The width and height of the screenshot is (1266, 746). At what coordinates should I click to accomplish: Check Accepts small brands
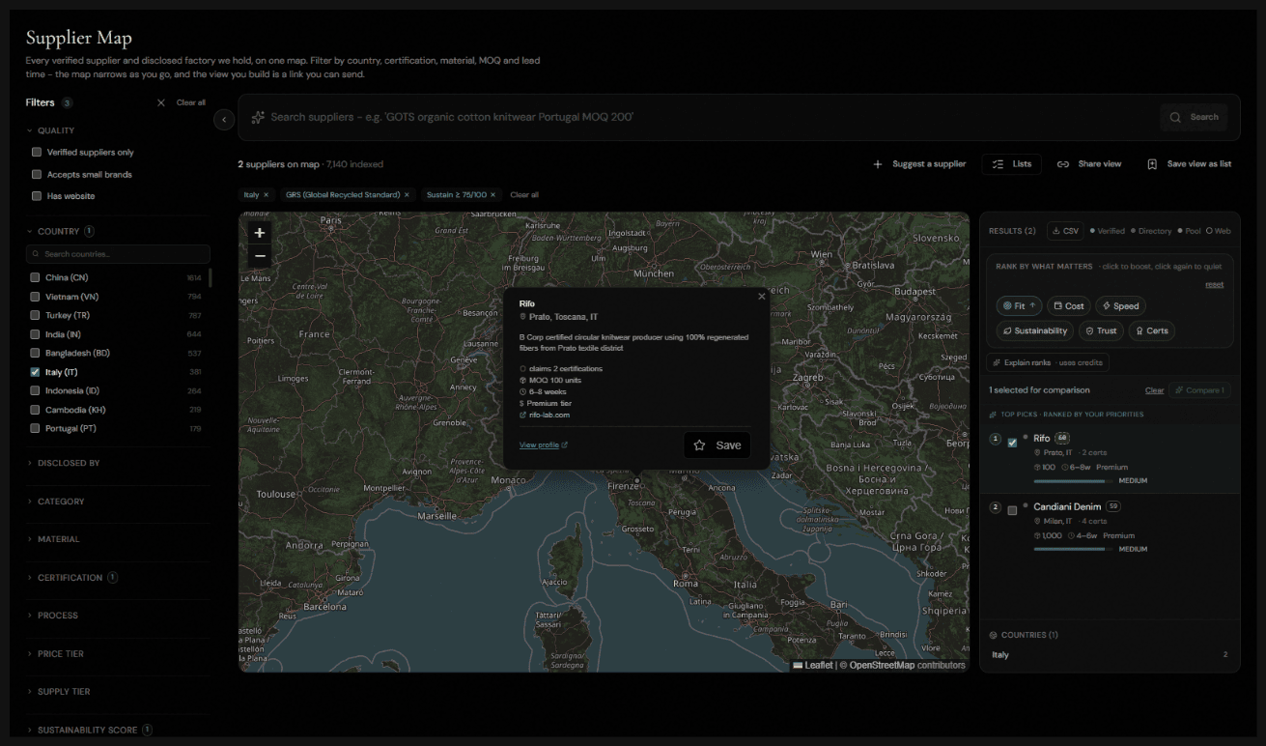pos(37,175)
